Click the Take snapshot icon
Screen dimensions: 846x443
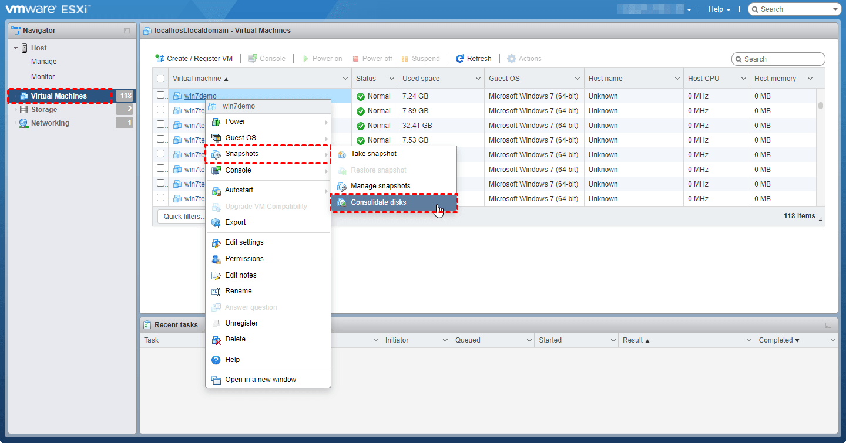(342, 154)
